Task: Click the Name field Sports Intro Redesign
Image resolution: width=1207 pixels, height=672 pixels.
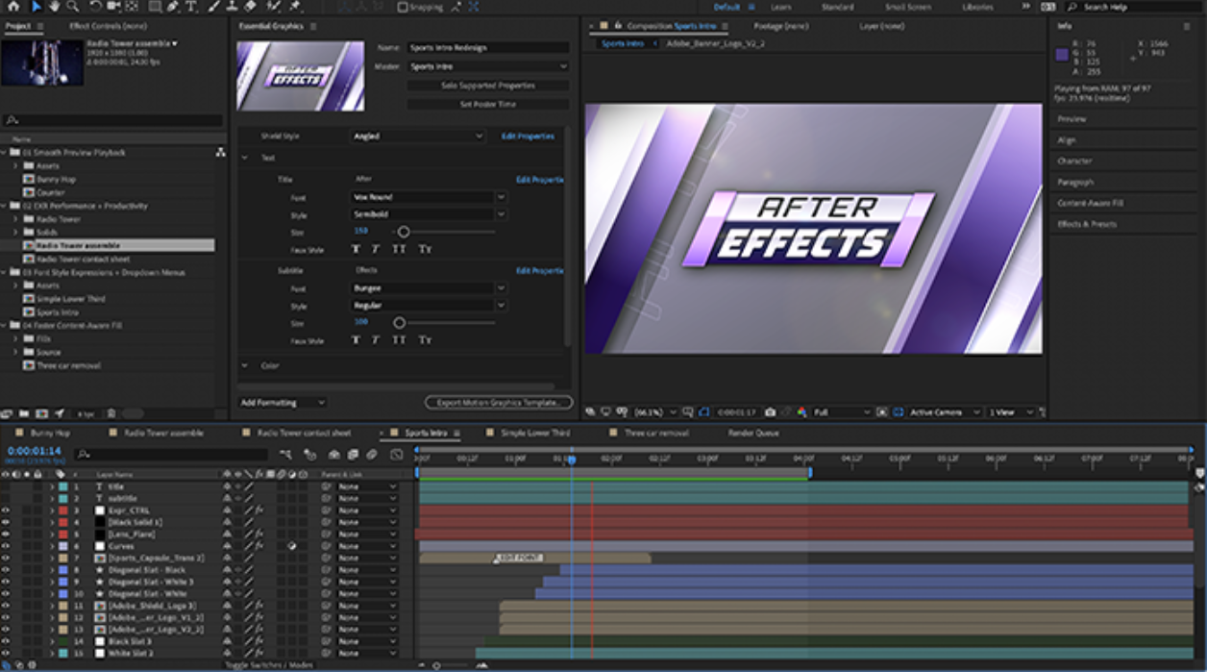Action: [488, 47]
